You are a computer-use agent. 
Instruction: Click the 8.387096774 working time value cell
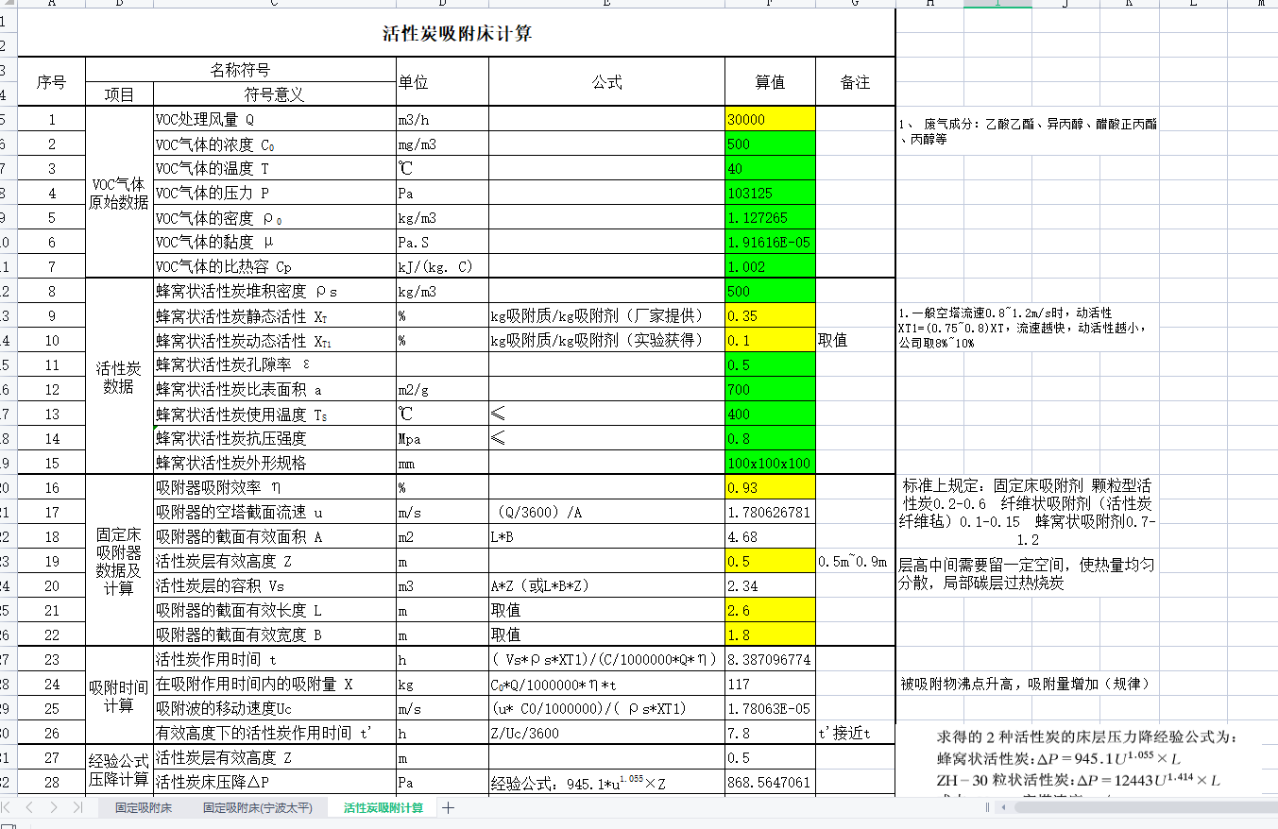[770, 660]
